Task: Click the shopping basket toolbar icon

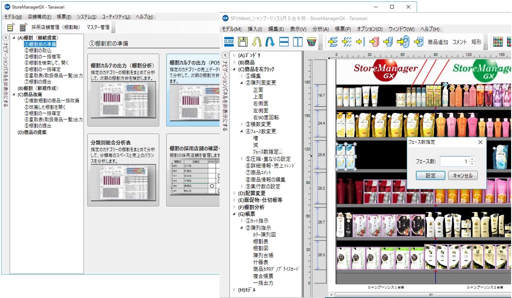Action: [311, 42]
